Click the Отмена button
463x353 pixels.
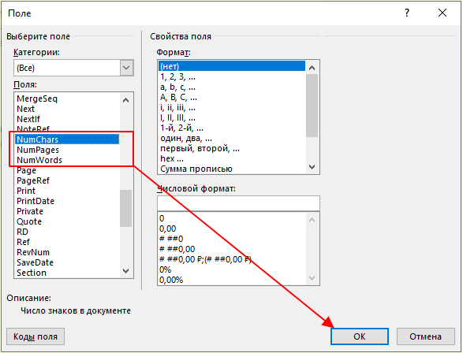[425, 336]
